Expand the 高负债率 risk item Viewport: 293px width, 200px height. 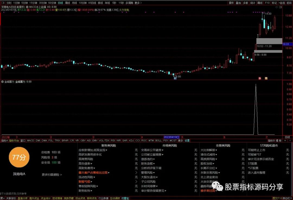coord(85,163)
